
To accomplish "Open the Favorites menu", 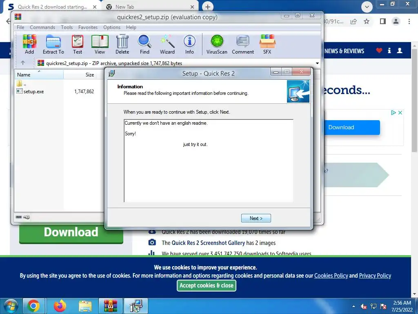I will (88, 27).
